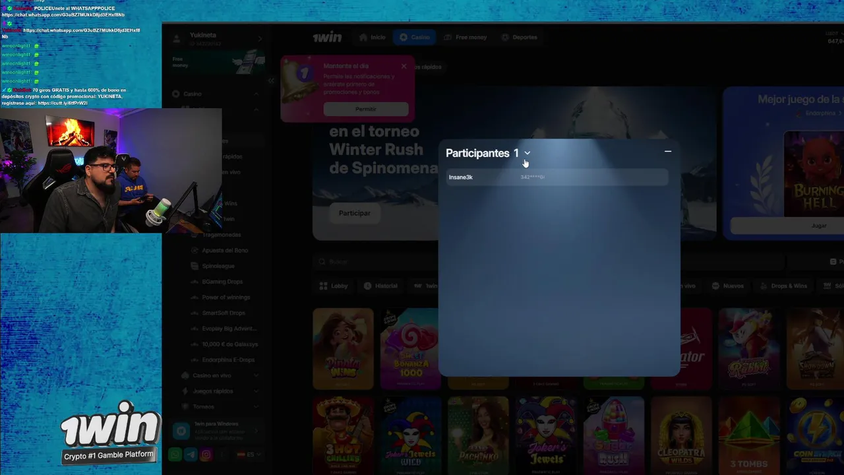Open the WhatsApp social icon
Screen dimensions: 844x475
[x=175, y=455]
